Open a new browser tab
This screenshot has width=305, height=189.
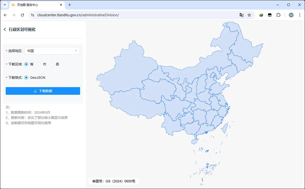click(x=69, y=5)
